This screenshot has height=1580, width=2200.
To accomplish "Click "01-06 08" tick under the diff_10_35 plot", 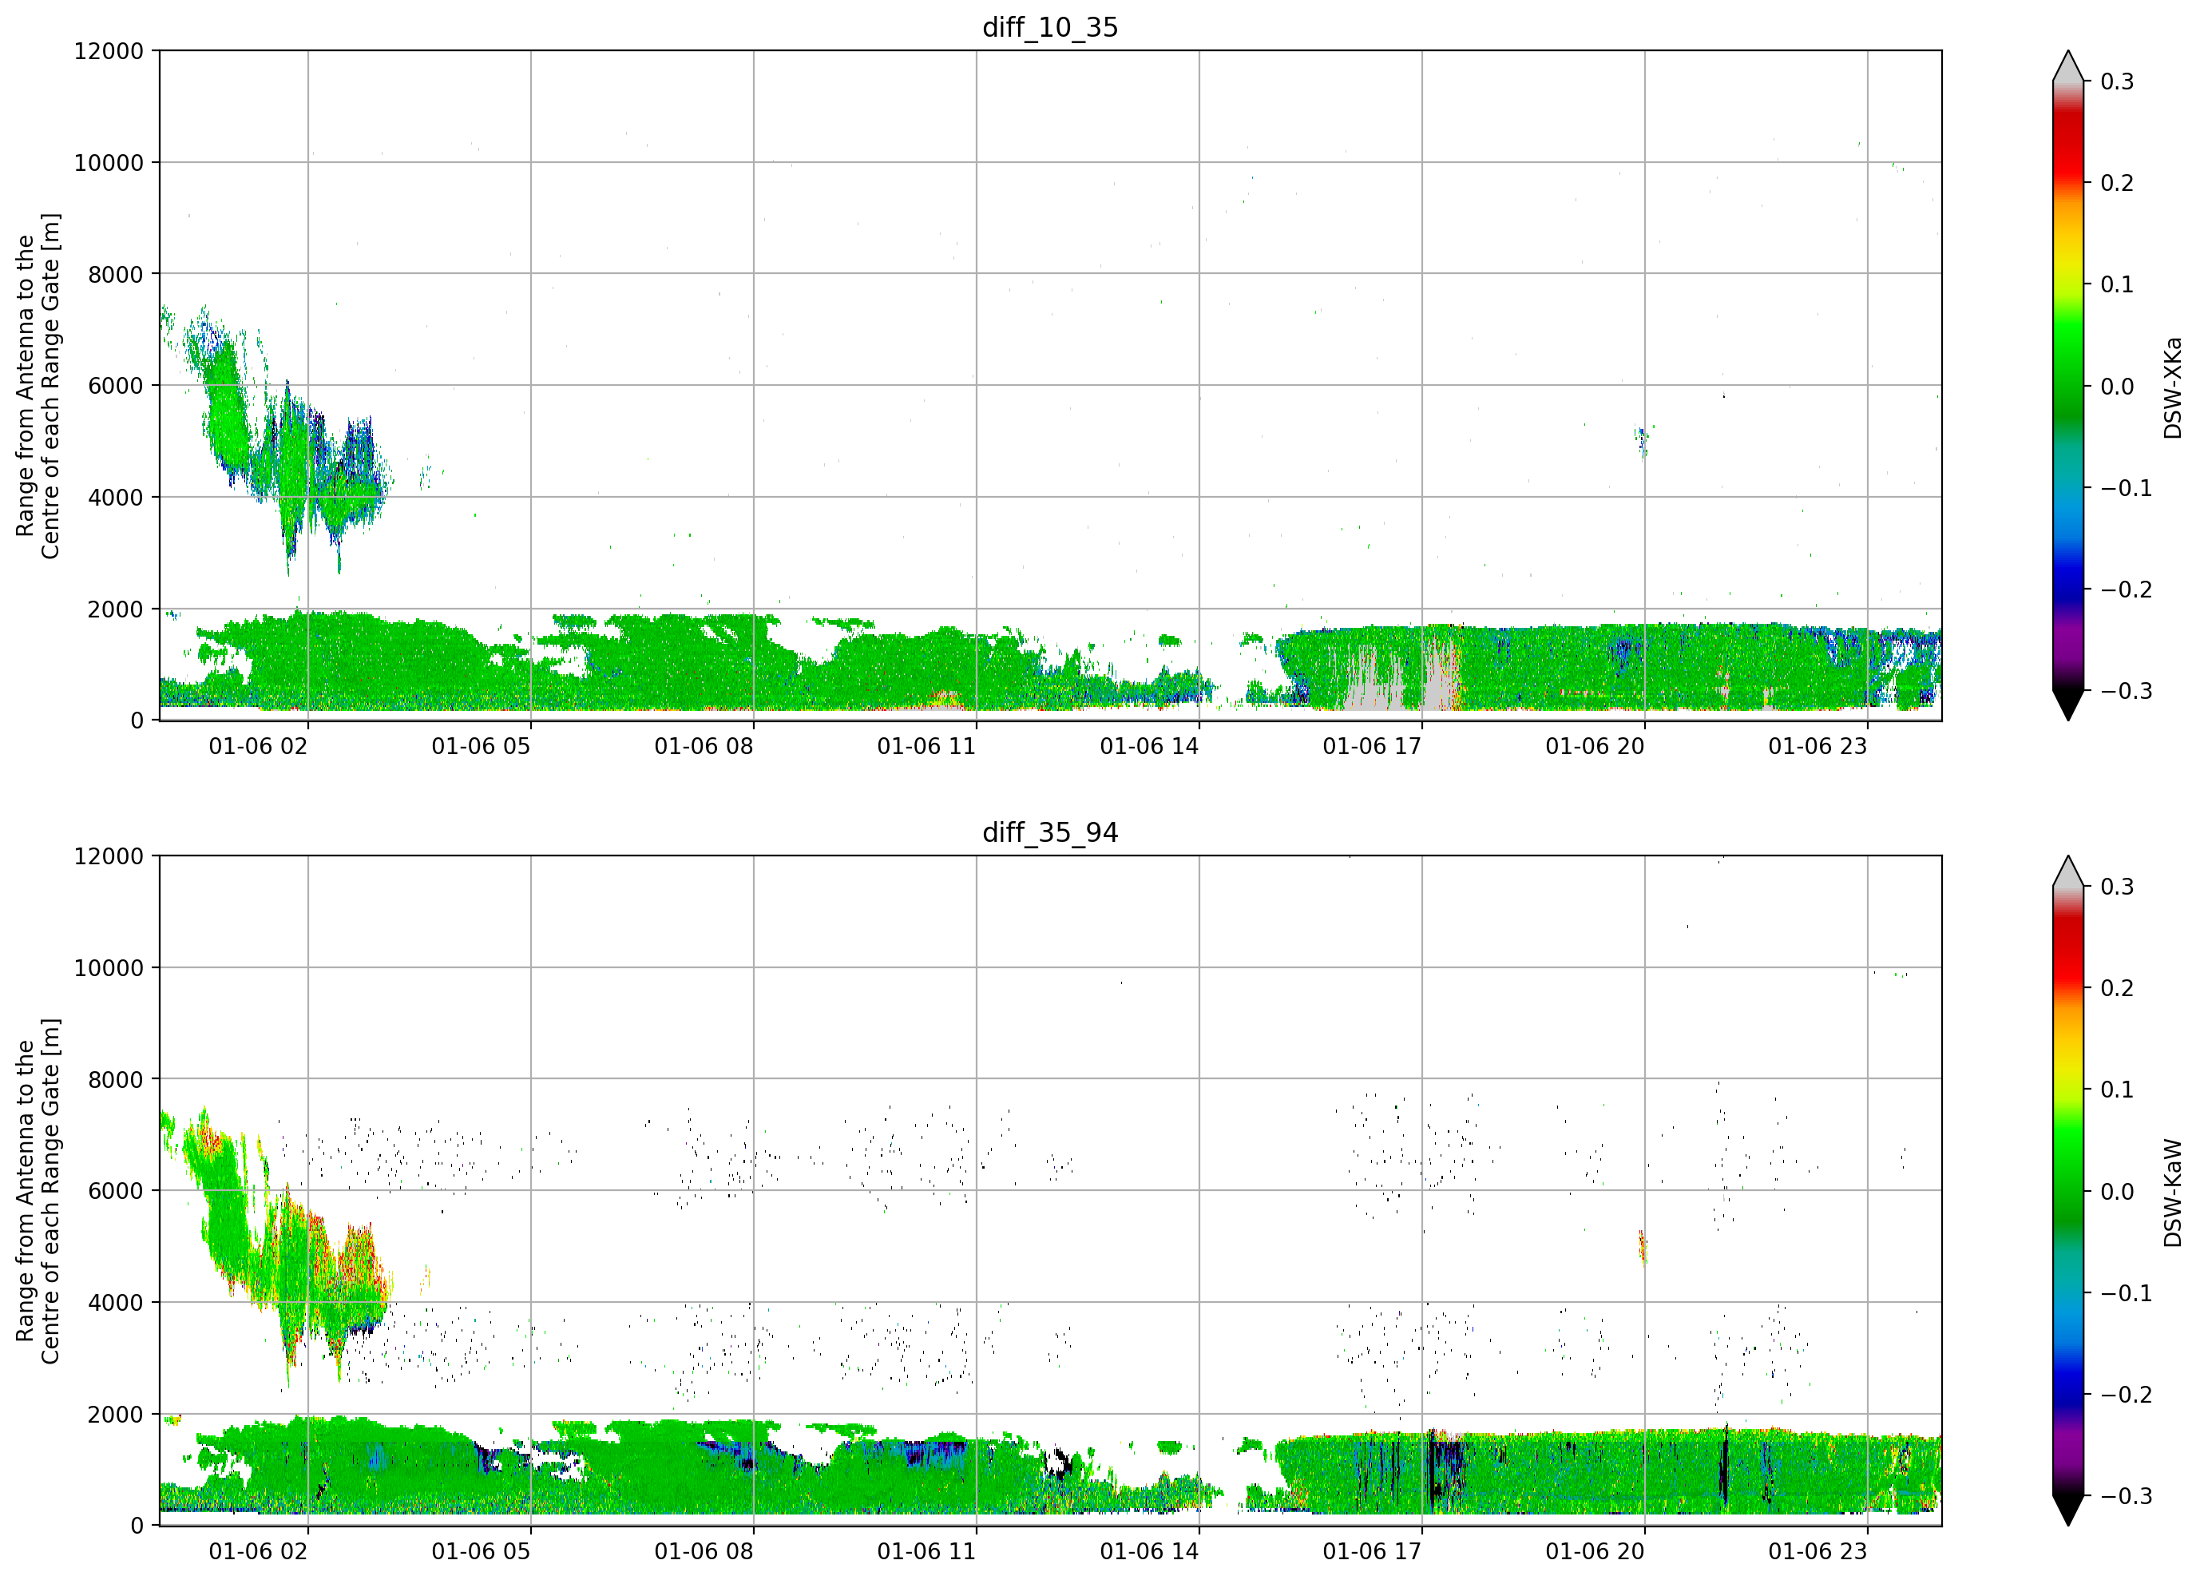I will 704,746.
